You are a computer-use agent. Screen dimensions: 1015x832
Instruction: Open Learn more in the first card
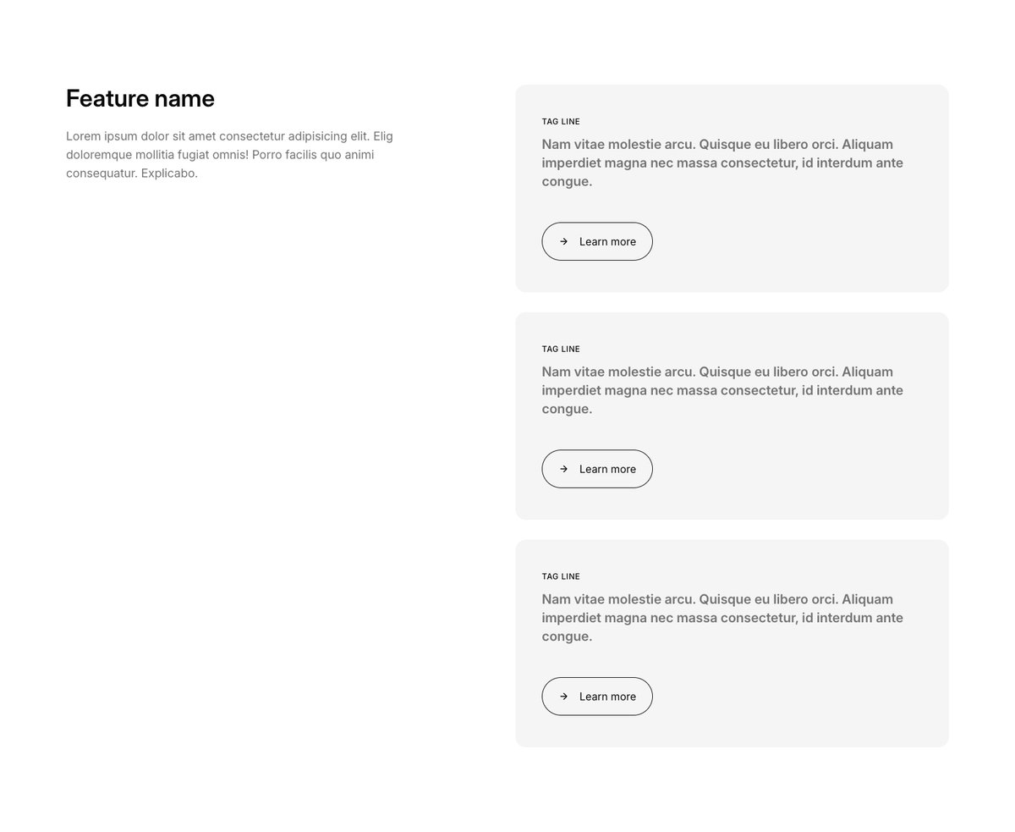coord(597,241)
